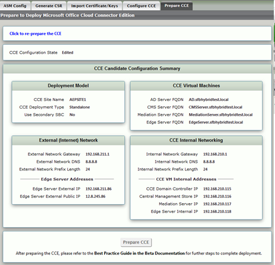Image resolution: width=275 pixels, height=265 pixels.
Task: Click external gateway value 192.168.211.1
Action: pyautogui.click(x=98, y=154)
